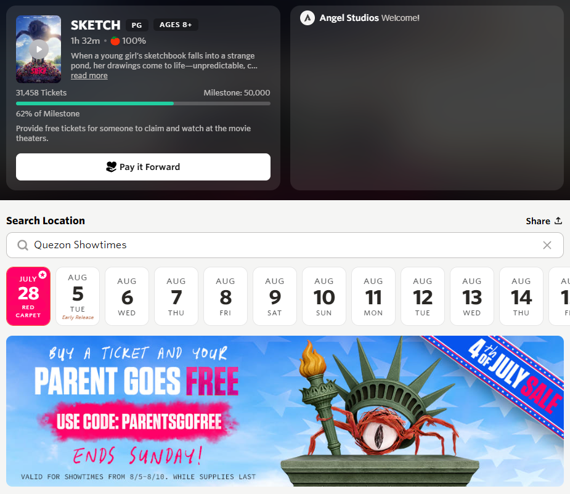
Task: Select the July 28 Red Carpet date
Action: coord(28,296)
